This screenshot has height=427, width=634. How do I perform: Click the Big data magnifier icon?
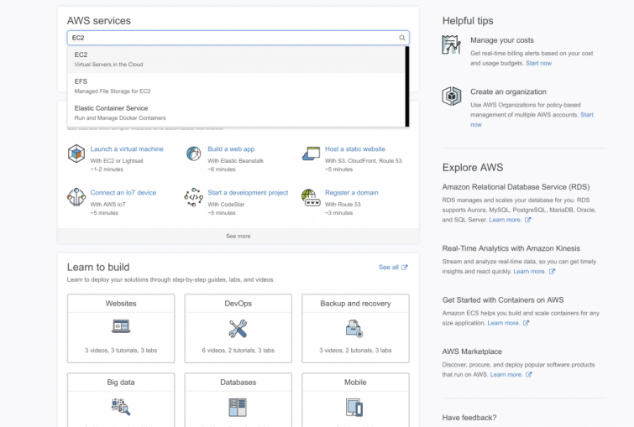tap(121, 407)
